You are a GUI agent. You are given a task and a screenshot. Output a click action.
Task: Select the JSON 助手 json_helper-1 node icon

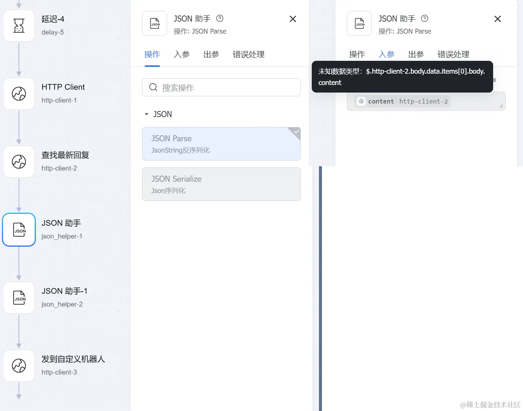coord(19,230)
